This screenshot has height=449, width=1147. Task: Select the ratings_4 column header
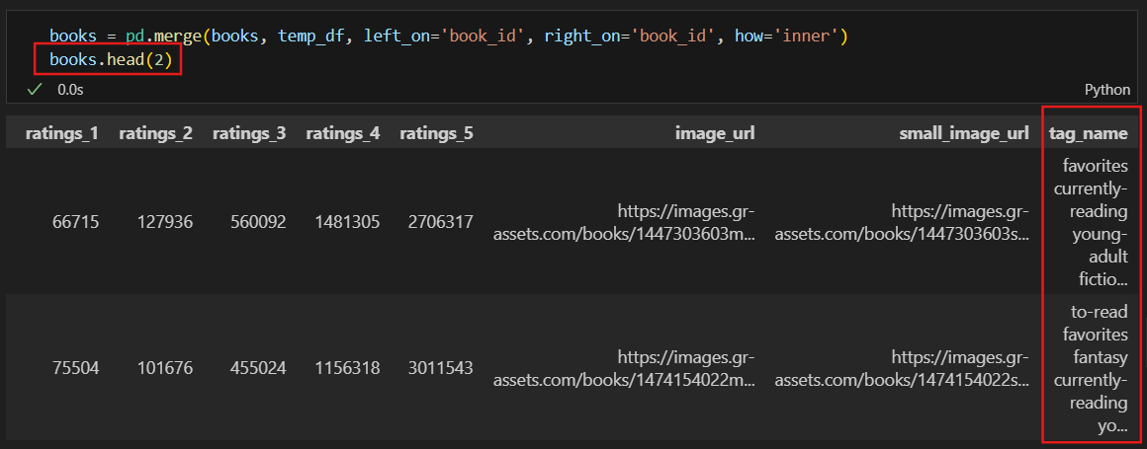(x=343, y=133)
